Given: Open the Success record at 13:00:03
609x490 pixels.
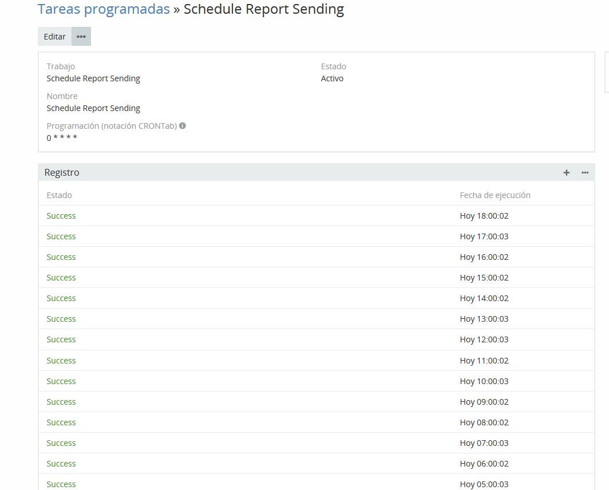Looking at the screenshot, I should [x=61, y=319].
